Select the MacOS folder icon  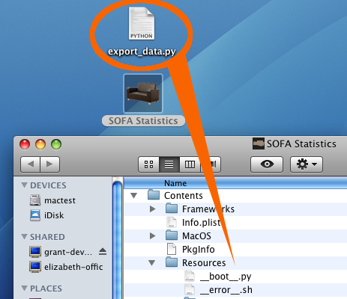tap(172, 235)
